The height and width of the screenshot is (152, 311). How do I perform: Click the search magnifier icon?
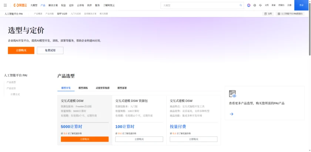(241, 5)
